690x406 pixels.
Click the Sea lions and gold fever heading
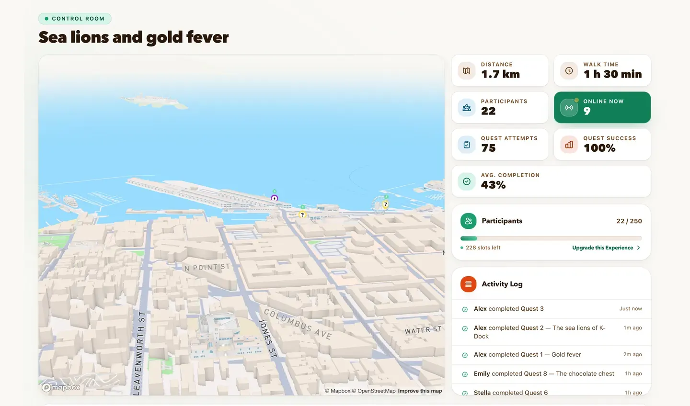pos(134,37)
